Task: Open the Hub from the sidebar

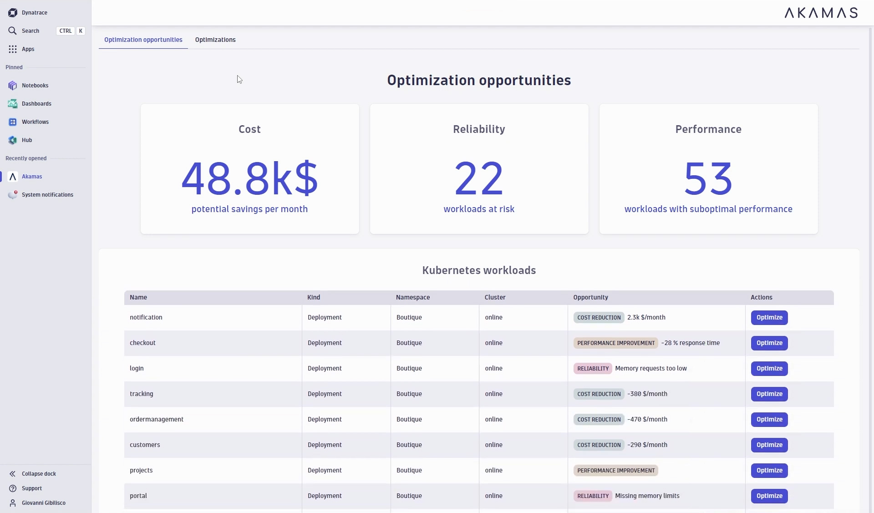Action: tap(26, 140)
